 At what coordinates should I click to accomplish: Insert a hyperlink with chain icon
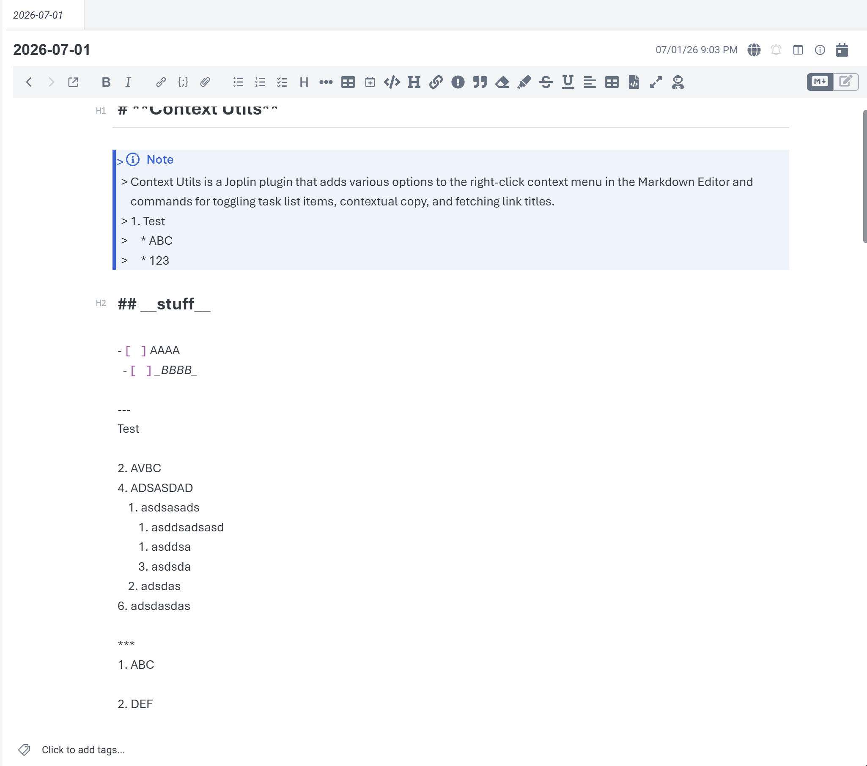tap(161, 82)
